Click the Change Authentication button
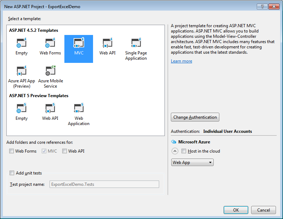The image size is (283, 219). (x=195, y=117)
